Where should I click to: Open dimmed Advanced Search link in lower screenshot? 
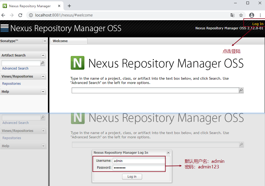(15, 123)
